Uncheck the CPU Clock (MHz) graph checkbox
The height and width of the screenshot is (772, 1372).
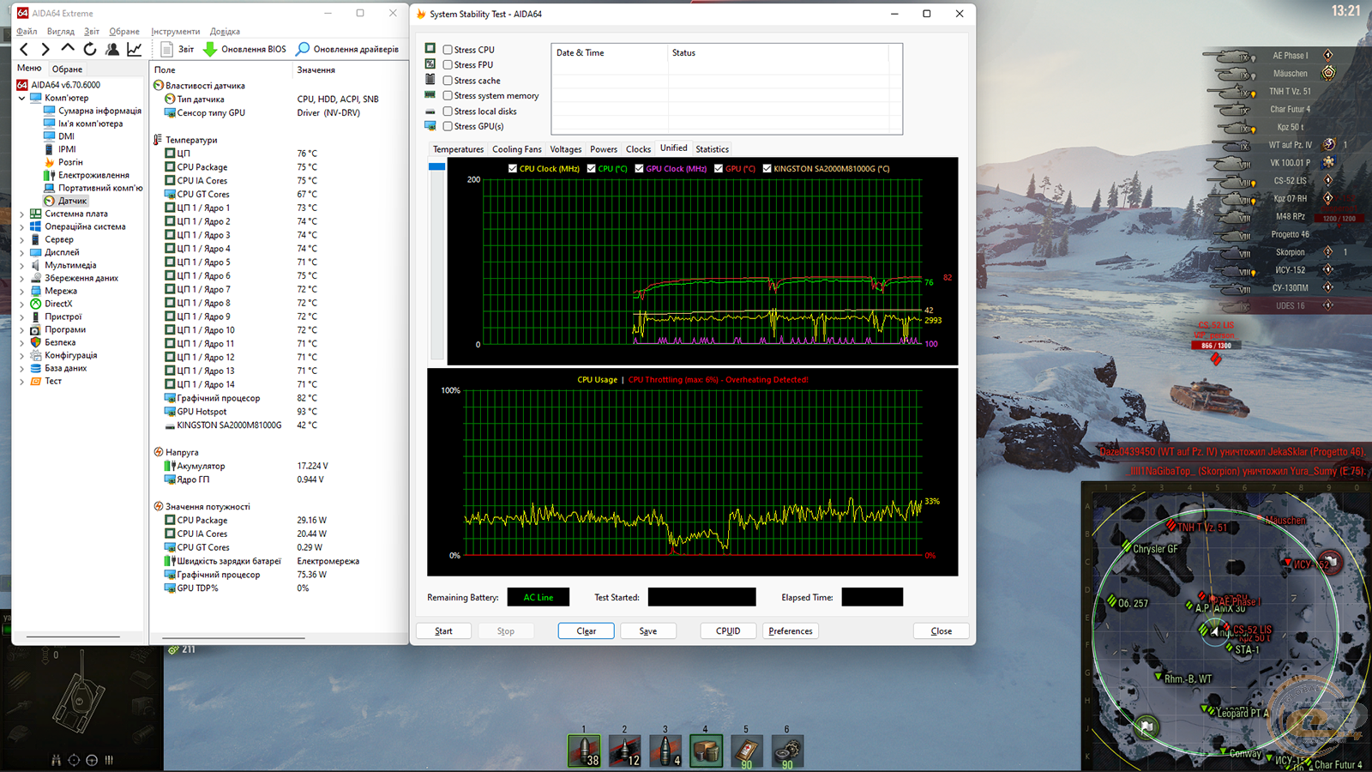513,169
